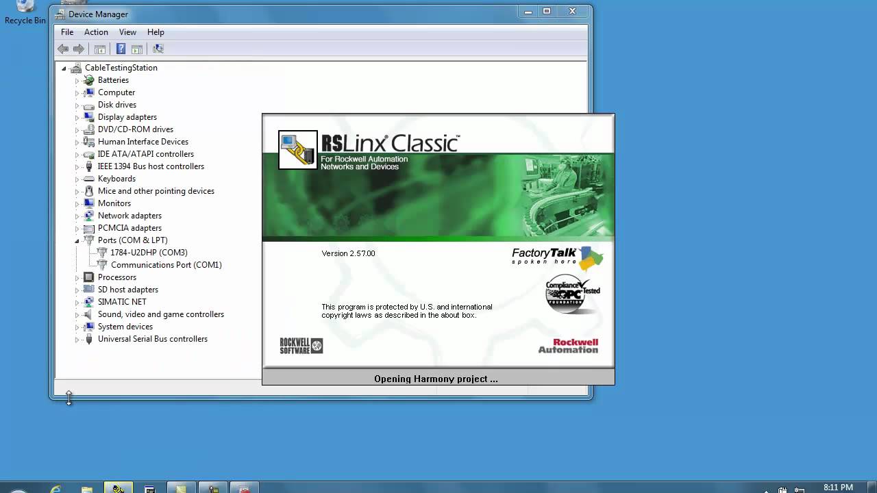
Task: Expand the Batteries category
Action: tap(77, 81)
